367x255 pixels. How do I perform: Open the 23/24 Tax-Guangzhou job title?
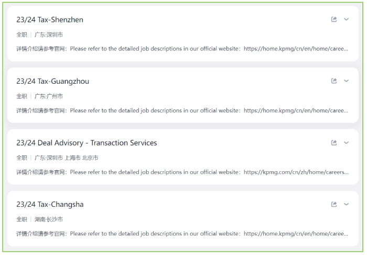[52, 81]
